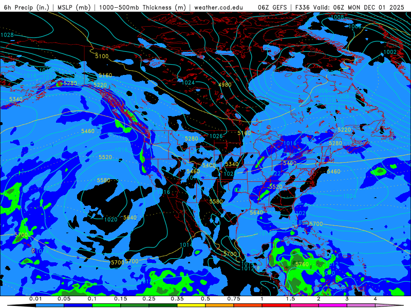The width and height of the screenshot is (411, 308).
Task: Select the bright green 0.1 legend swatch
Action: pos(106,305)
